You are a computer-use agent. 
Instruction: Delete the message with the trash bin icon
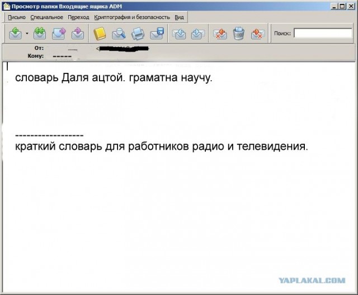(x=239, y=34)
